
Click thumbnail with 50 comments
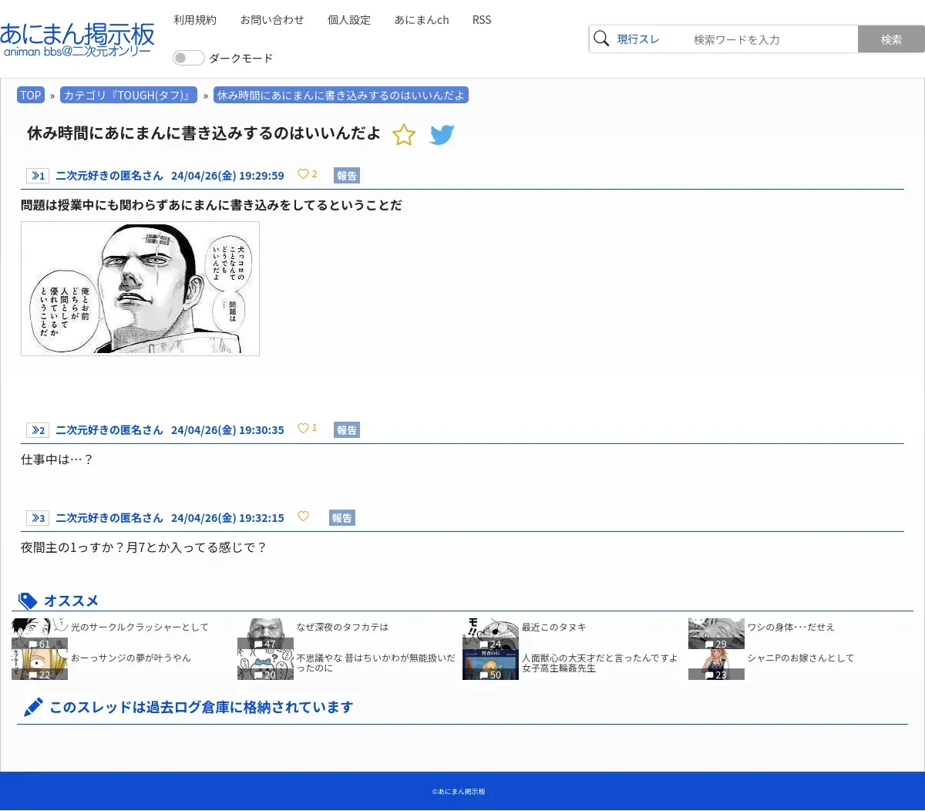coord(490,665)
